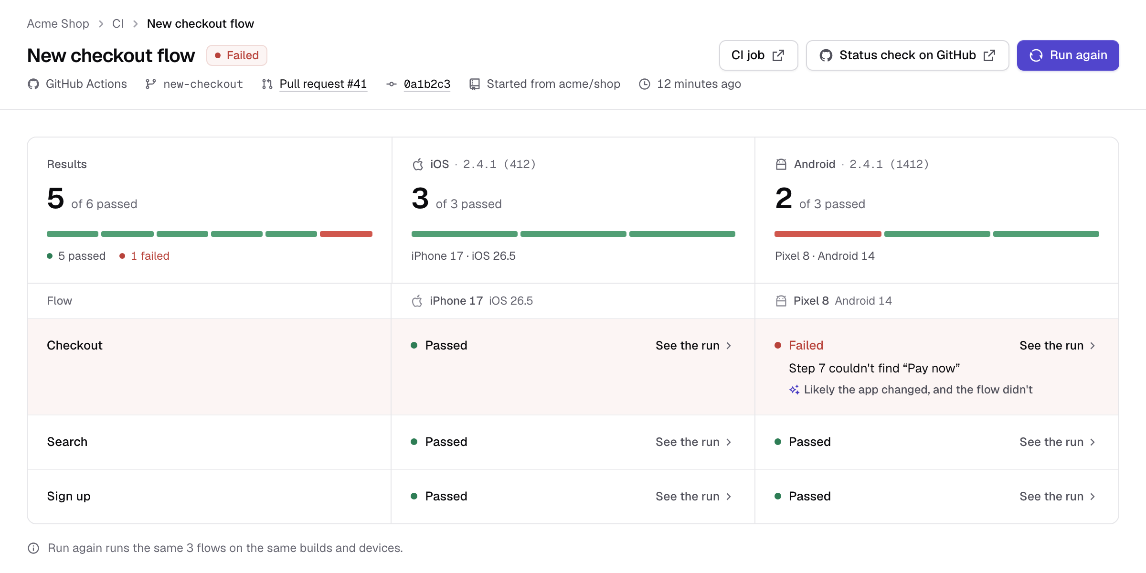Click the red segment in Android progress bar
The height and width of the screenshot is (573, 1146).
(x=828, y=234)
